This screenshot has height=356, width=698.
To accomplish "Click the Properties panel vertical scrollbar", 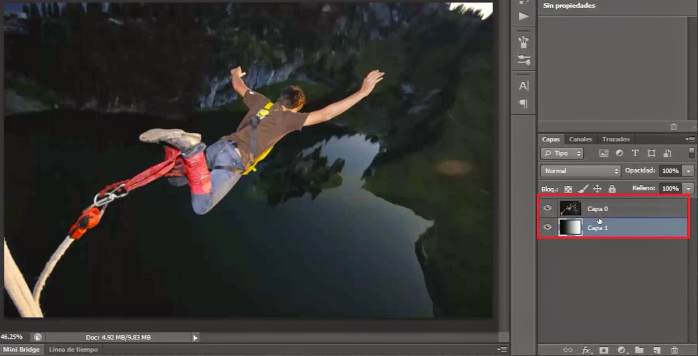I will 692,68.
